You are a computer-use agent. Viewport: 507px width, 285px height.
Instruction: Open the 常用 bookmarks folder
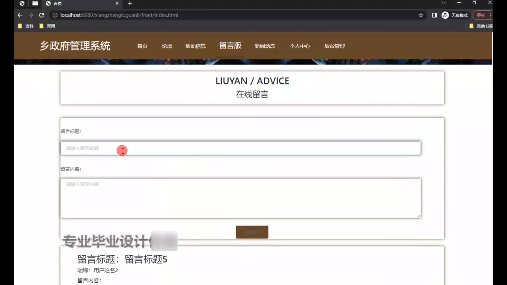48,26
